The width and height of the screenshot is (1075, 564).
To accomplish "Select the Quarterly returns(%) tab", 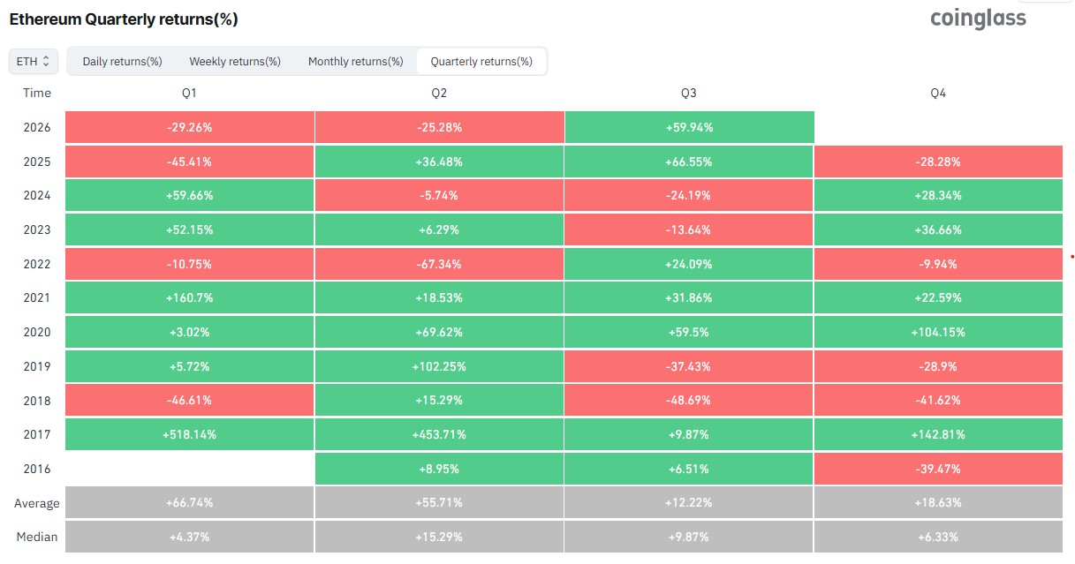I will click(x=481, y=62).
